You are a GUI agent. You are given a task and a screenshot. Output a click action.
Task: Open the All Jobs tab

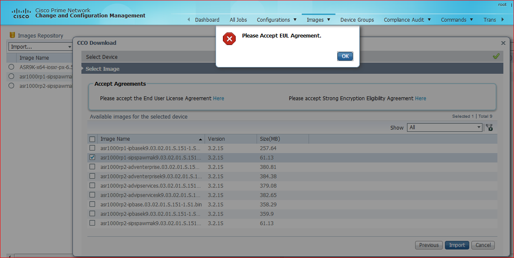[238, 20]
